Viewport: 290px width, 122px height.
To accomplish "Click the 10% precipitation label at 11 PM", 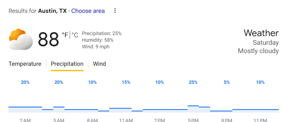I will tap(260, 82).
